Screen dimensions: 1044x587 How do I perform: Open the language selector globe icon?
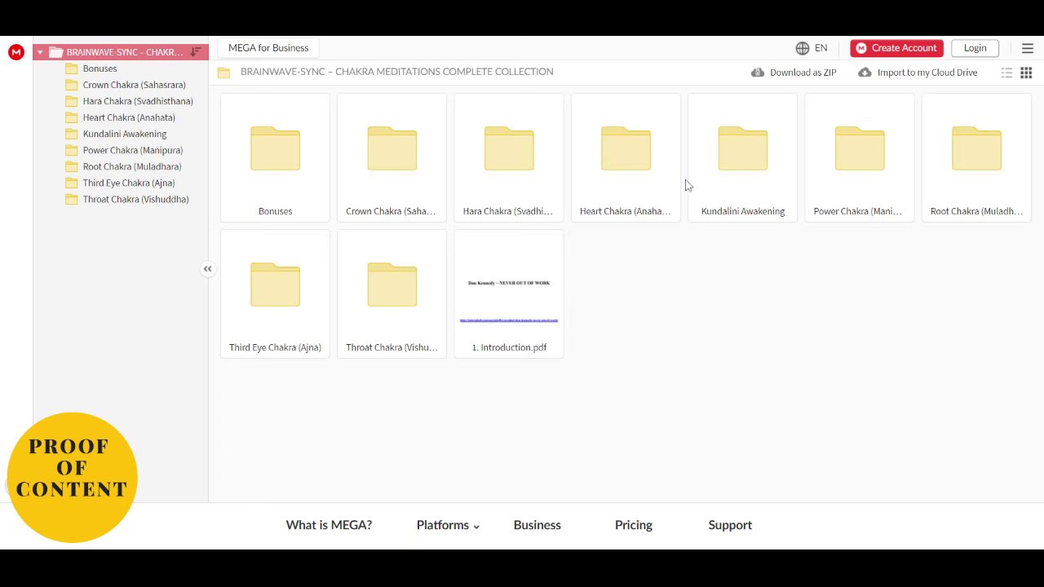click(x=803, y=48)
